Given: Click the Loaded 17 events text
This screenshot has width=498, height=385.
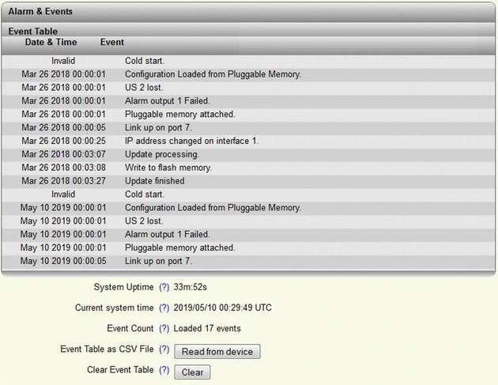Looking at the screenshot, I should click(207, 328).
